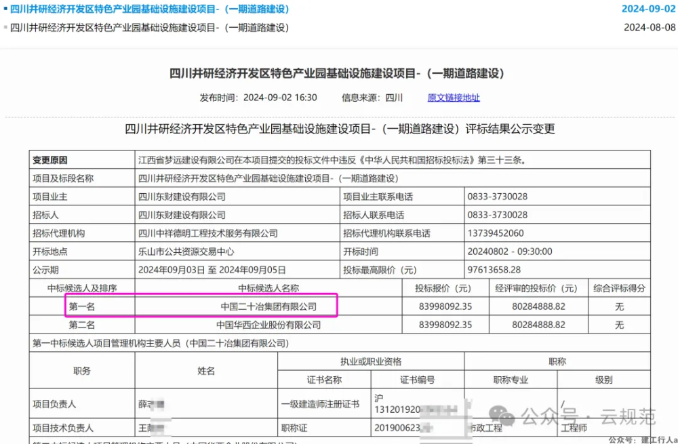Image resolution: width=678 pixels, height=444 pixels.
Task: Click the 第二名 rank cell
Action: click(82, 325)
